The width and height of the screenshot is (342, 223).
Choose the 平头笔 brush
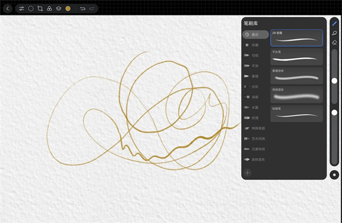tap(296, 57)
